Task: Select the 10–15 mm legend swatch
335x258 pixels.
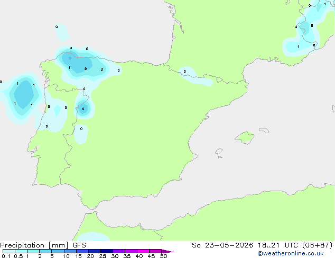Action: 70,251
